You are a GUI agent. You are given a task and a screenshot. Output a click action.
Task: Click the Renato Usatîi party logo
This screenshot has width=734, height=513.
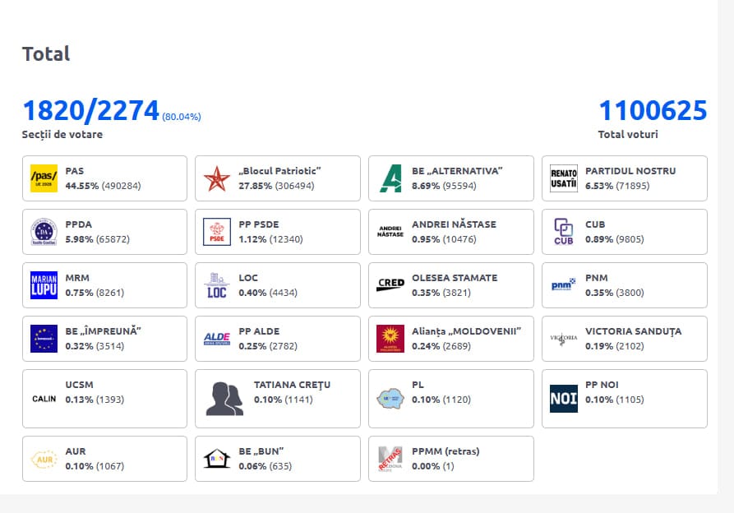click(x=564, y=178)
